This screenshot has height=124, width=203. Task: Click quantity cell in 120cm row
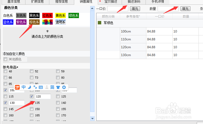click(185, 47)
